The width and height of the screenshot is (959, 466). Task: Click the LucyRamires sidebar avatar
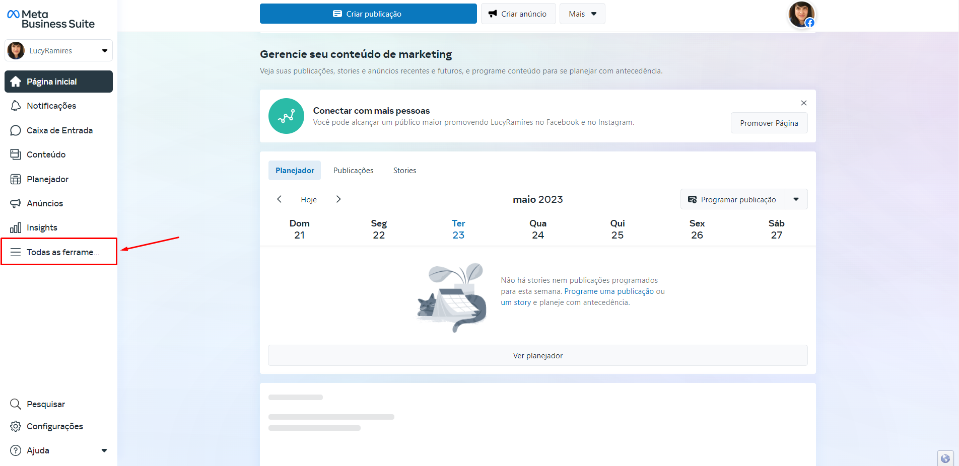(x=16, y=50)
